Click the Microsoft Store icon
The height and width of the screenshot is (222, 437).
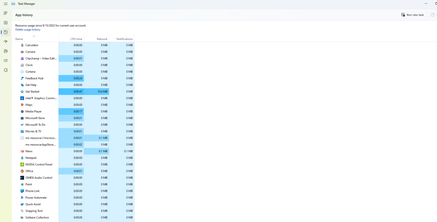coord(22,118)
